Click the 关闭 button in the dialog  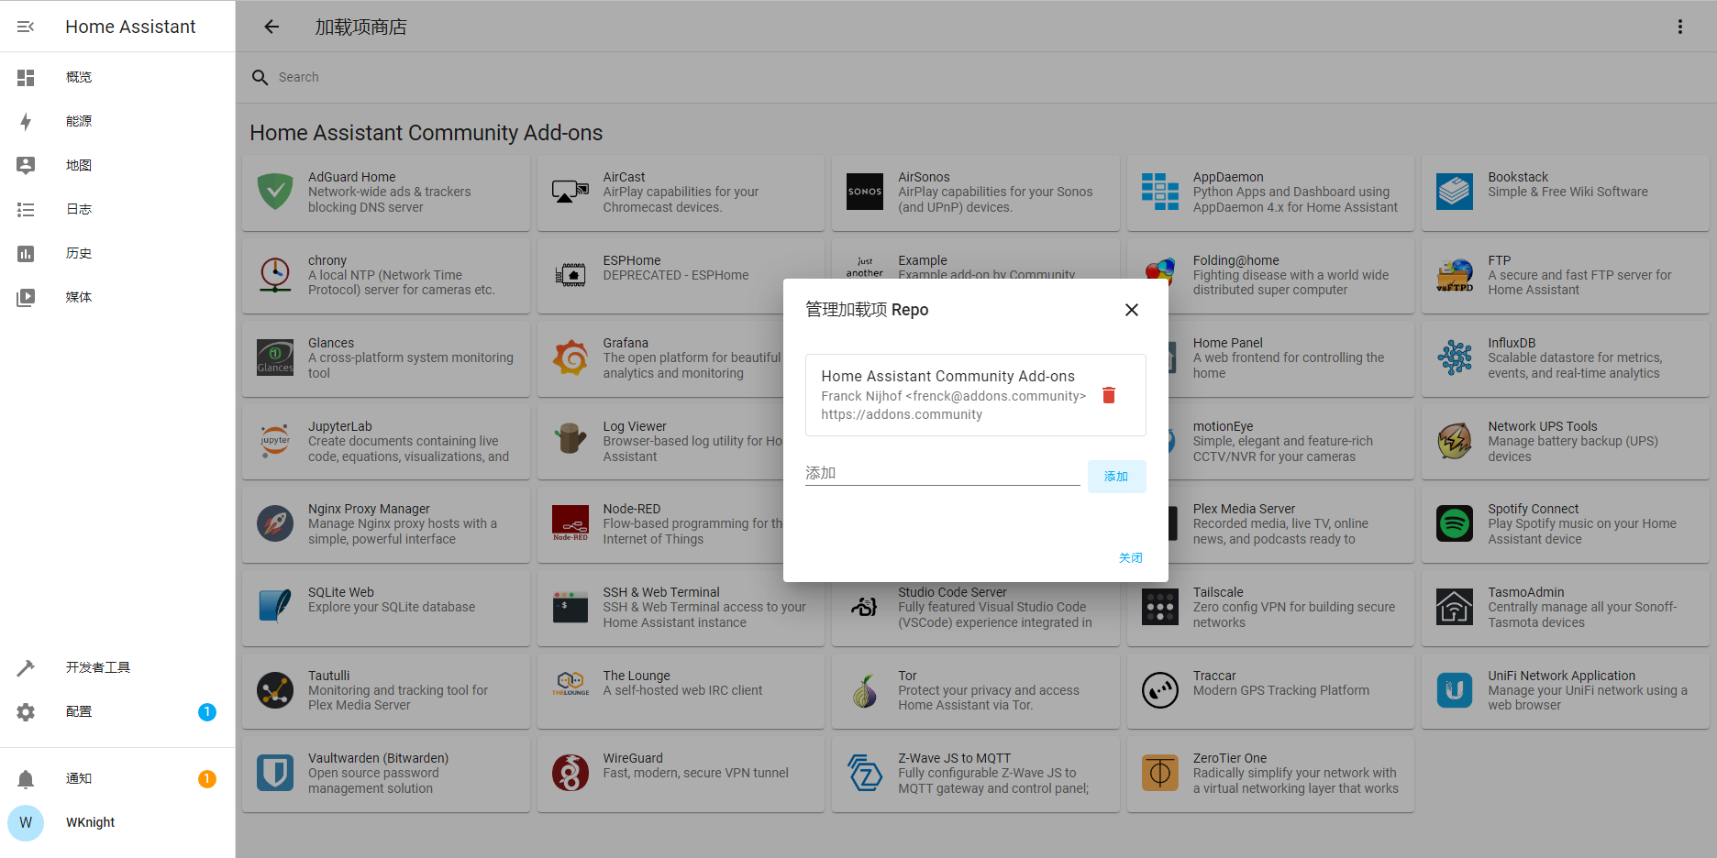(1130, 557)
